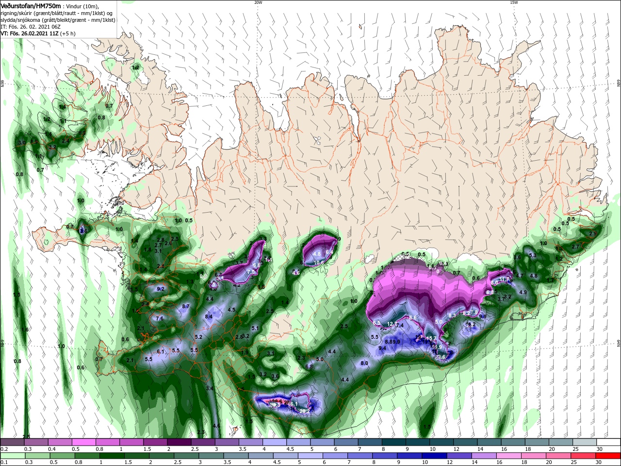
Task: Click the 22.6 precipitation value
Action: click(x=440, y=357)
